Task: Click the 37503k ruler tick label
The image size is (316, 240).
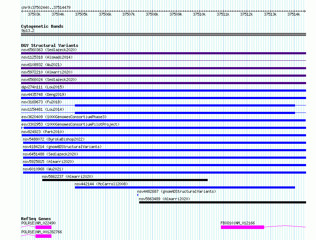Action: 34,14
